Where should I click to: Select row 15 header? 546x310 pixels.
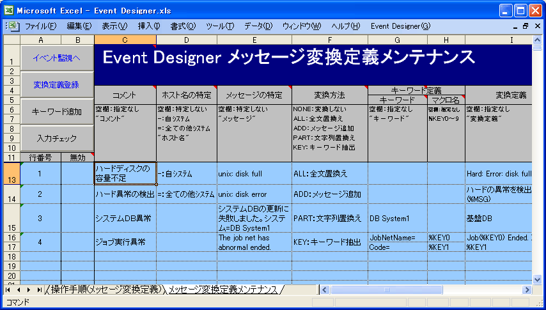[12, 219]
